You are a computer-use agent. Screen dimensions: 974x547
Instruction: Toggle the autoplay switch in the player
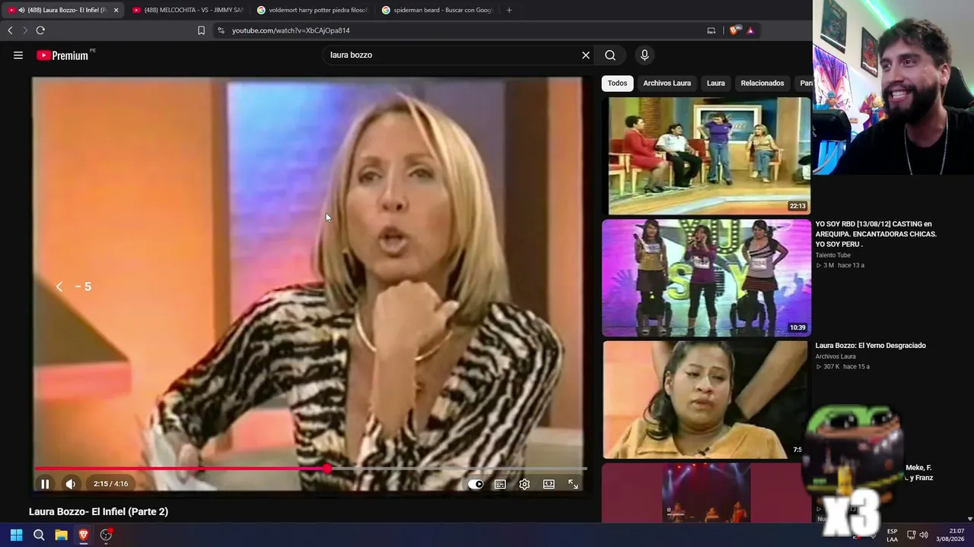click(476, 484)
